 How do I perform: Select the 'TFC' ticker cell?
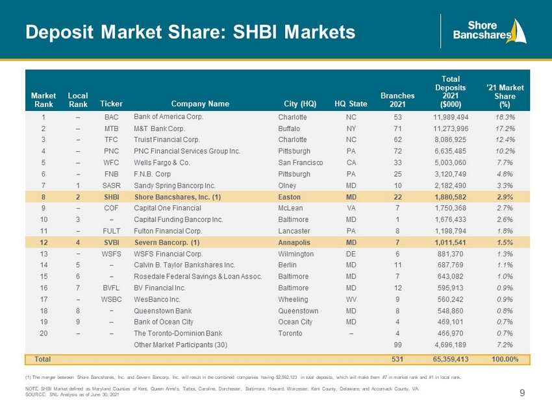point(111,140)
